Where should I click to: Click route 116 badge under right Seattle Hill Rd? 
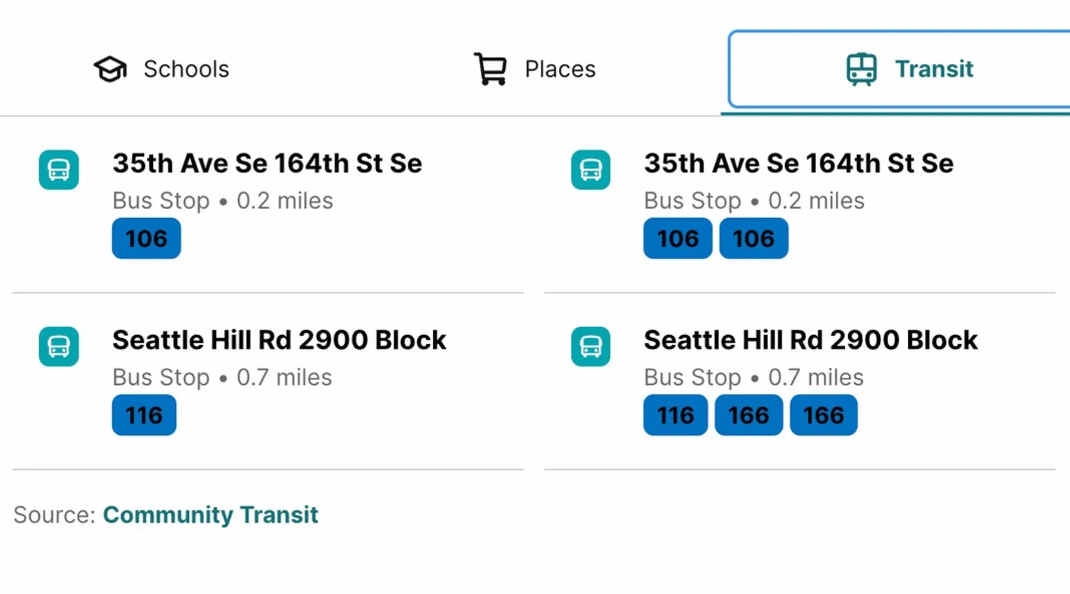click(675, 415)
